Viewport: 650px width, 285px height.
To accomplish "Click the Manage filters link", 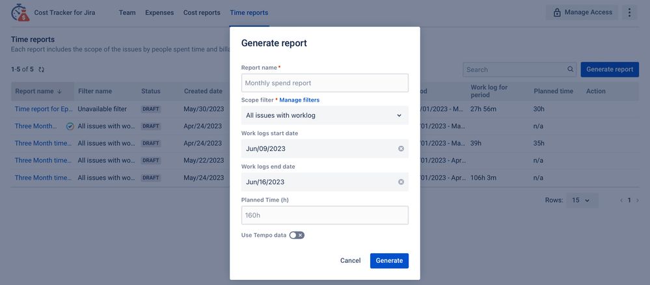I will coord(299,100).
